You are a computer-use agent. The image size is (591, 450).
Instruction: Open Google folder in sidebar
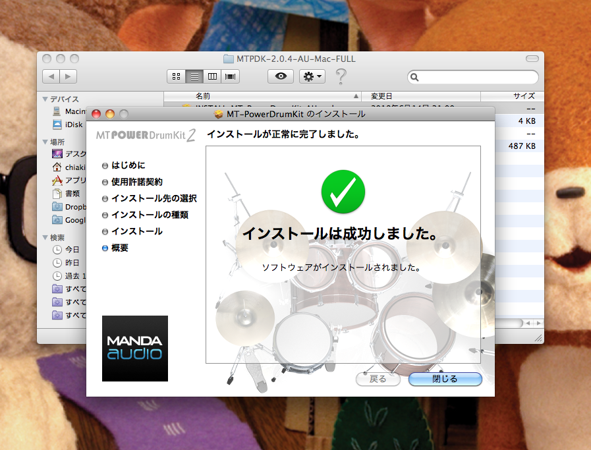(x=69, y=219)
